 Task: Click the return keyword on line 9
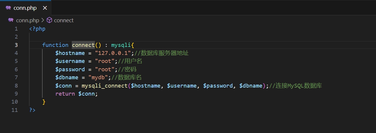click(65, 94)
